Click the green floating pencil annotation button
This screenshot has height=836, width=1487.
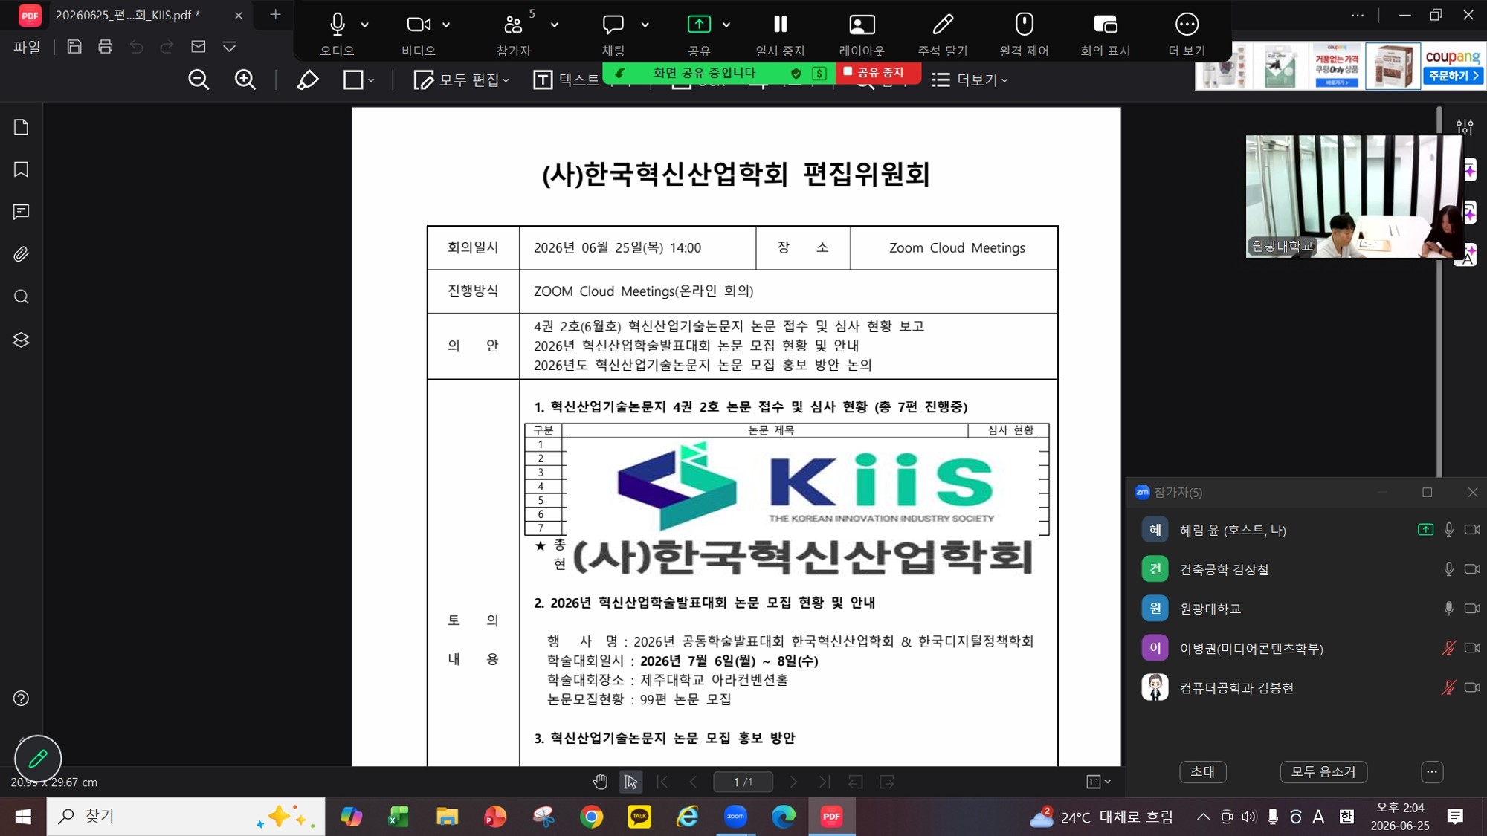38,759
